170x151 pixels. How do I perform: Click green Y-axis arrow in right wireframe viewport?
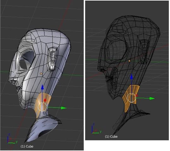pyautogui.click(x=152, y=98)
